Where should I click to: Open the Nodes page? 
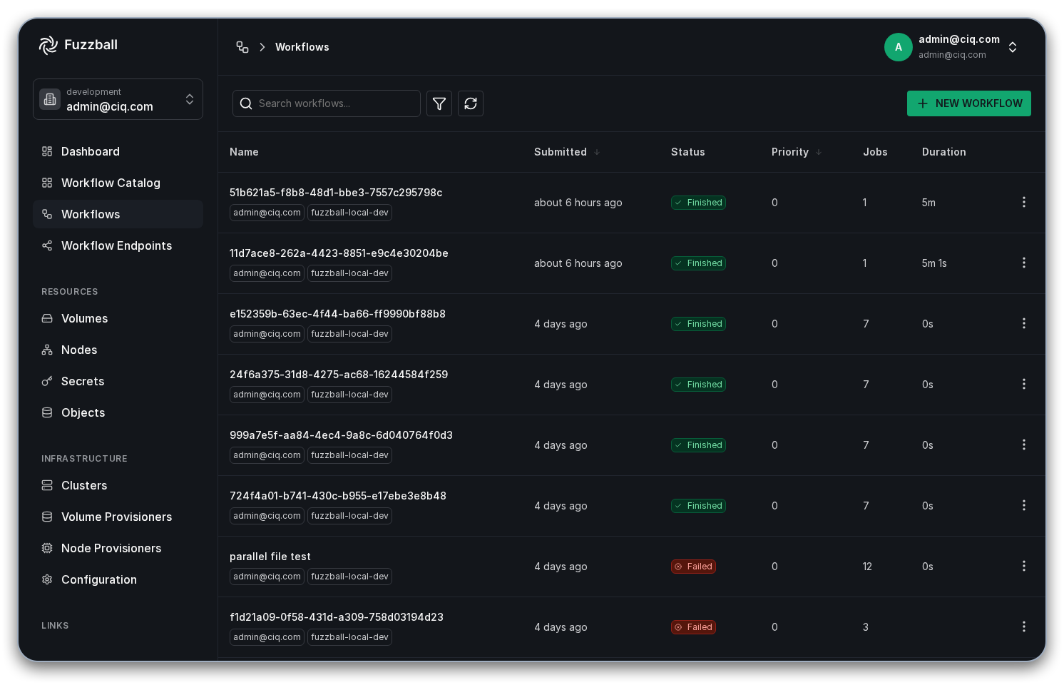(118, 350)
